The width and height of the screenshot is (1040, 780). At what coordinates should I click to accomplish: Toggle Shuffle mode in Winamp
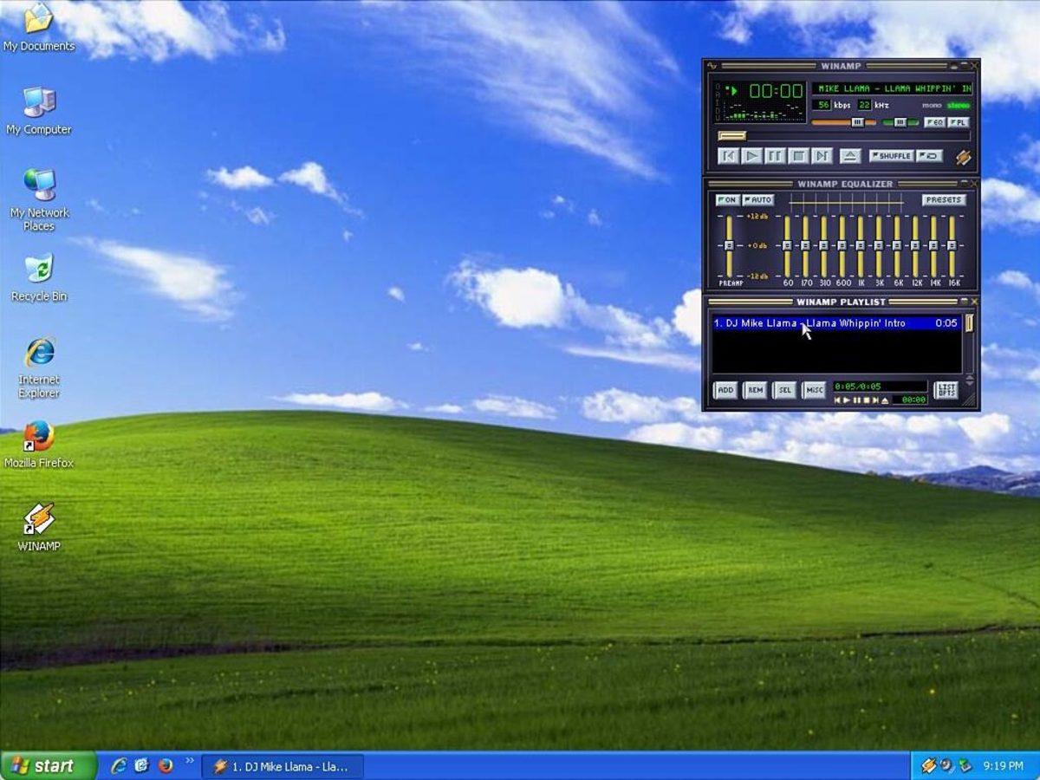click(892, 156)
